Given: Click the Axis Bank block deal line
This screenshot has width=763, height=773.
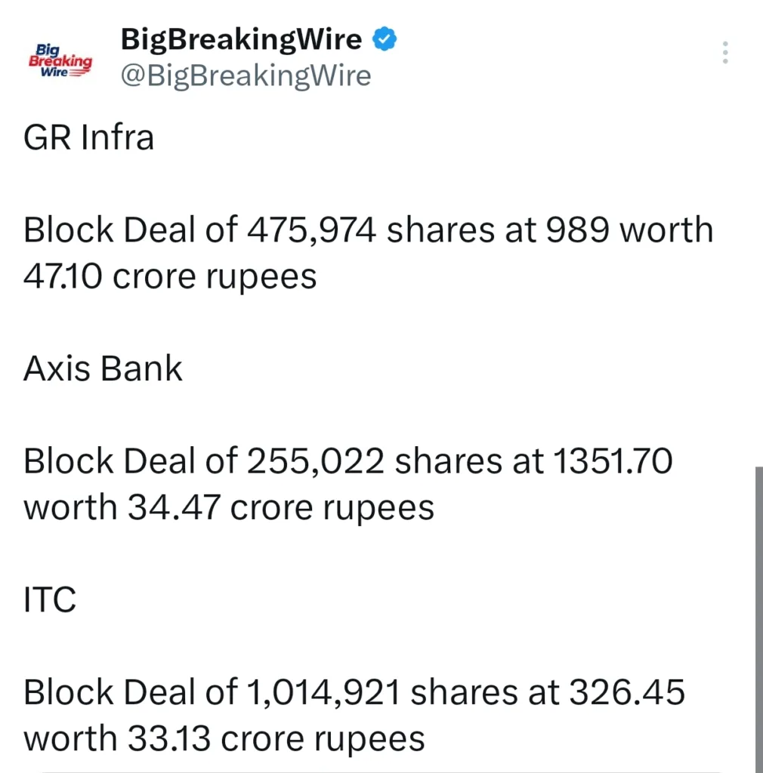Looking at the screenshot, I should (x=348, y=483).
